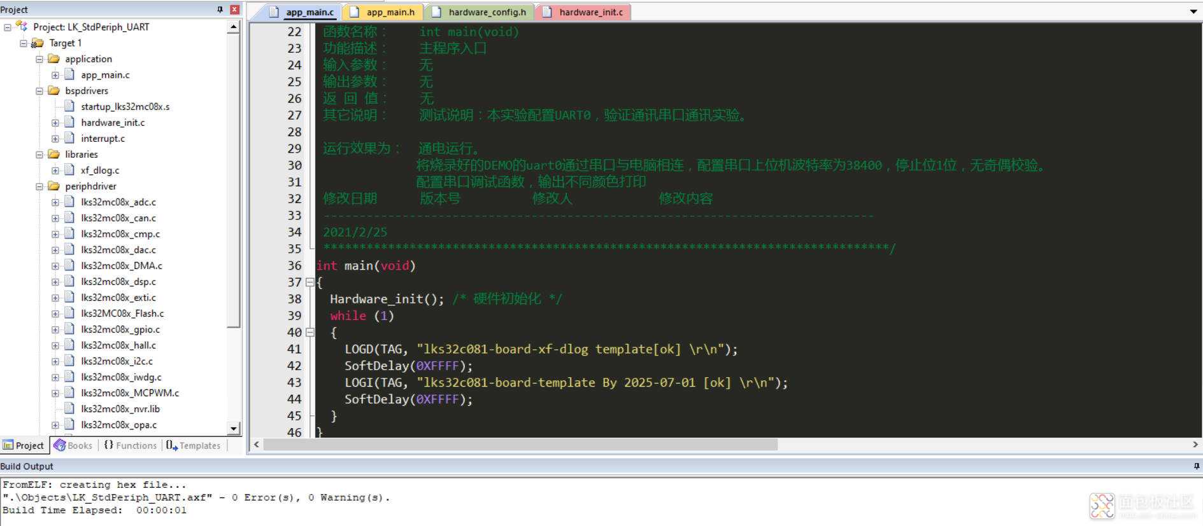Close the Project panel with red X

click(234, 10)
